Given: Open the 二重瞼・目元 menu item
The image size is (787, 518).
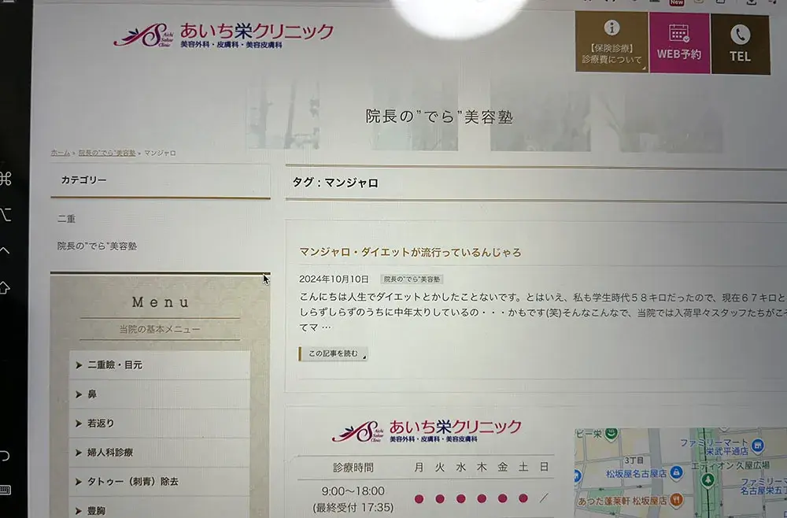Looking at the screenshot, I should [160, 365].
